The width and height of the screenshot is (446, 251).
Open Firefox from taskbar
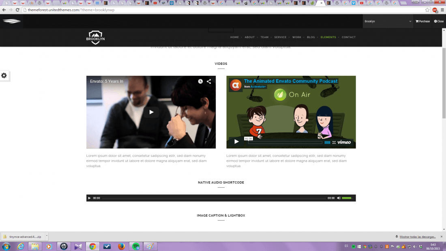[x=122, y=247]
